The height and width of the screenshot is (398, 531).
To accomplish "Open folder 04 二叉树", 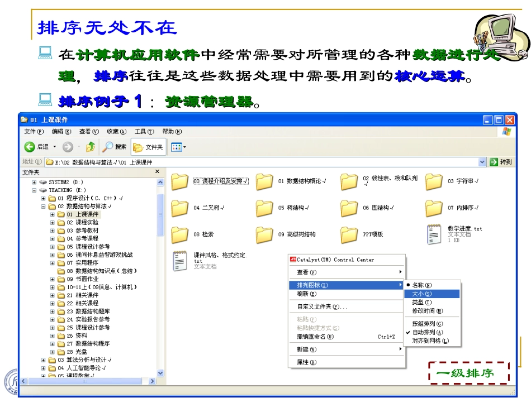I will (179, 208).
